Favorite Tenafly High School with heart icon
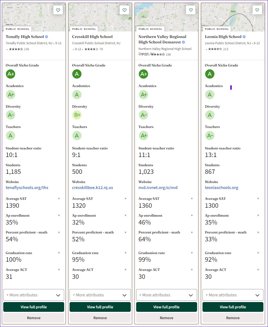 click(58, 10)
